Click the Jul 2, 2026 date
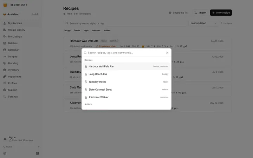The width and height of the screenshot is (253, 158). point(218,72)
